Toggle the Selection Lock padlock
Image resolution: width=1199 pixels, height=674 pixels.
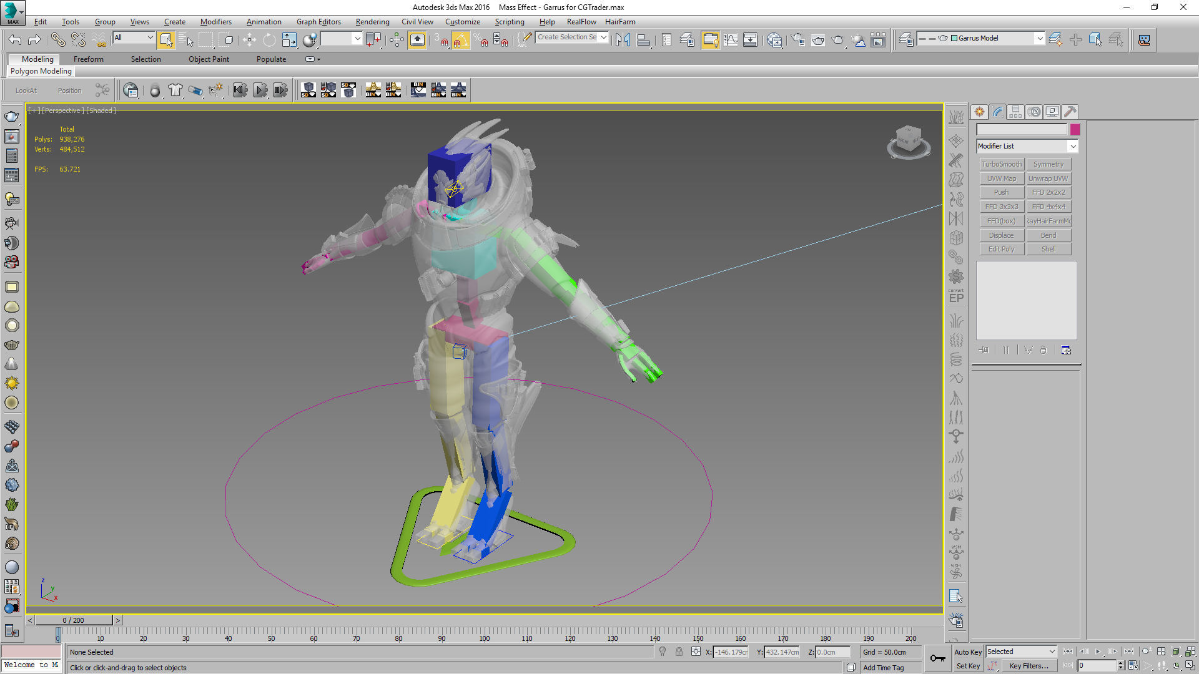(x=679, y=652)
